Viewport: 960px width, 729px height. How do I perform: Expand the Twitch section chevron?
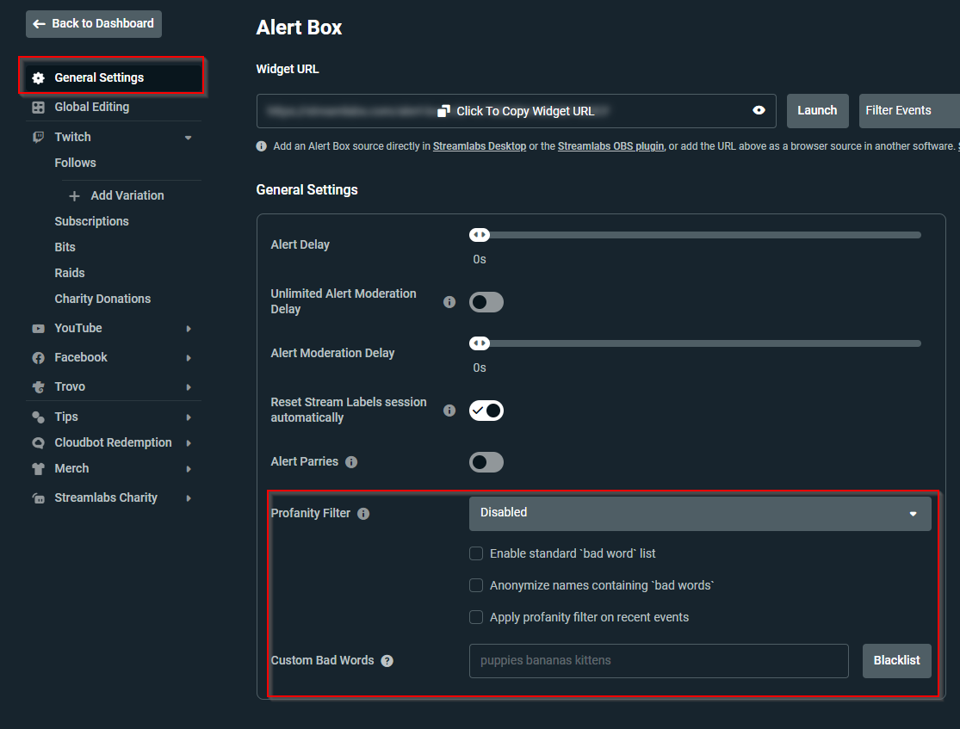tap(188, 136)
